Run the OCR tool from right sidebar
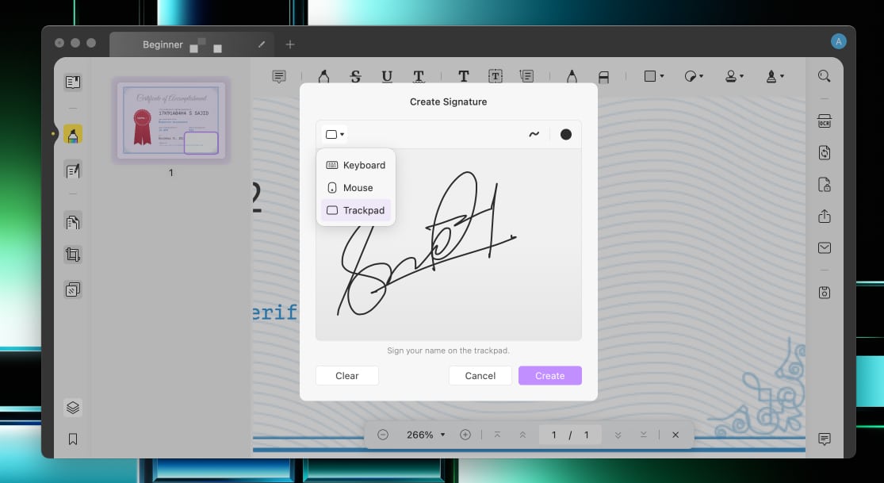884x483 pixels. [x=825, y=121]
